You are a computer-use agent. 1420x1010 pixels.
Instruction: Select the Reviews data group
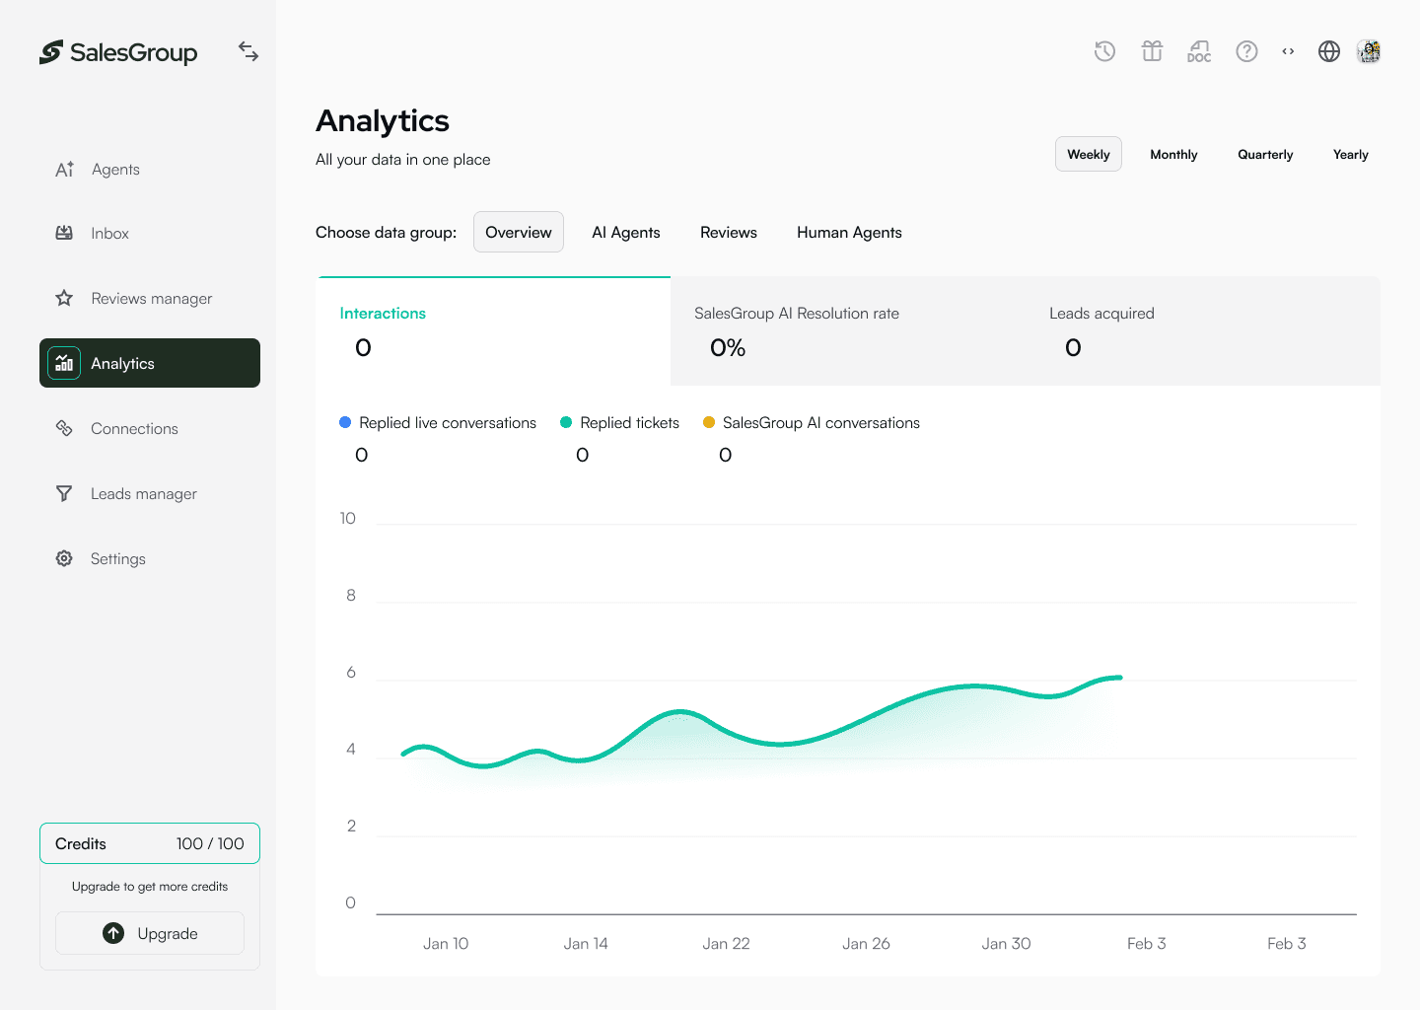click(x=729, y=232)
